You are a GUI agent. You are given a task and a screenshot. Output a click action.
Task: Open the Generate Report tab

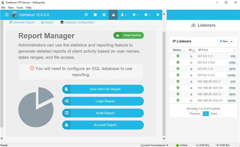[22, 22]
